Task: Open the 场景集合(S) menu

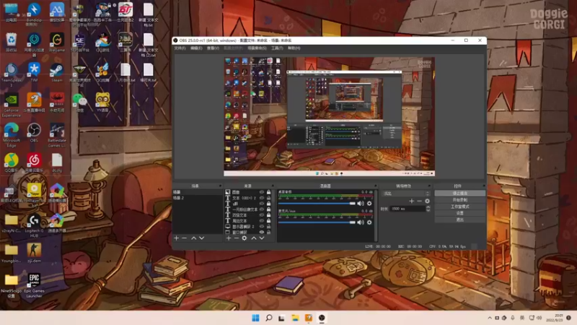Action: 257,48
